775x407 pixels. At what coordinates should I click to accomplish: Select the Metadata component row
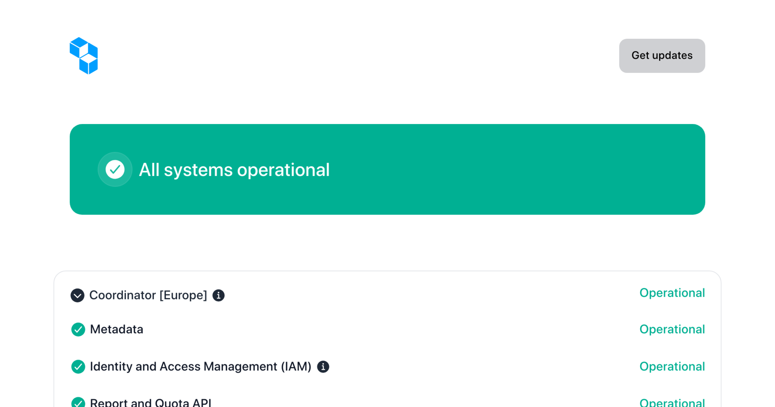point(117,329)
